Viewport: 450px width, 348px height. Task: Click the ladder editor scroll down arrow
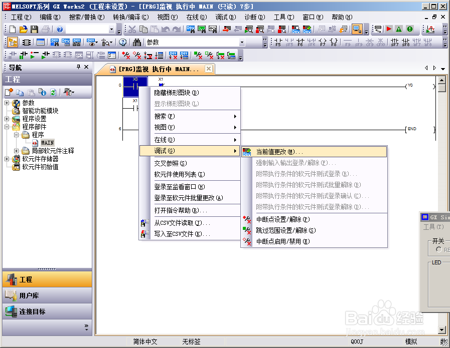[x=442, y=330]
